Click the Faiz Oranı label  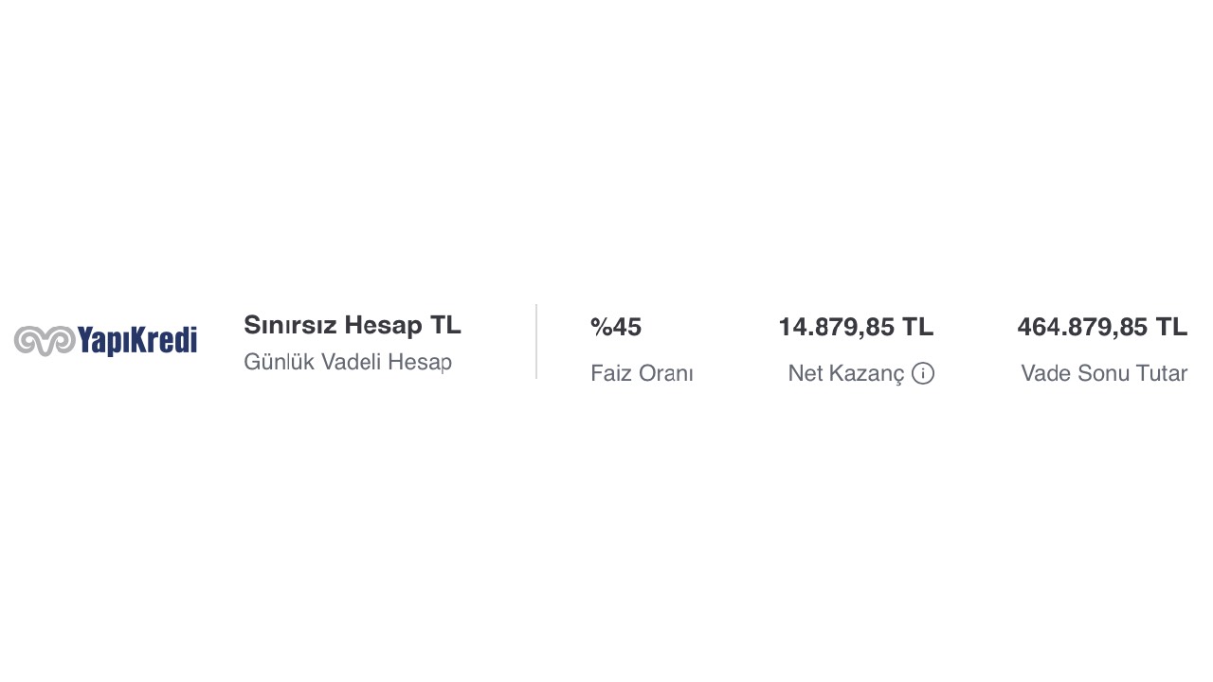642,373
